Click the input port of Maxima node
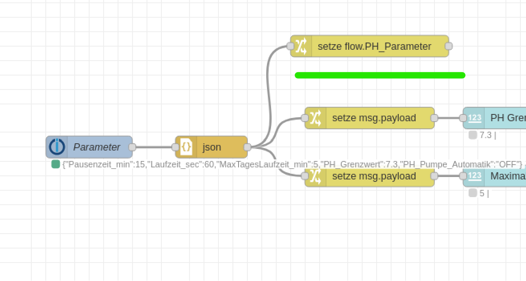This screenshot has height=281, width=526. pyautogui.click(x=463, y=176)
